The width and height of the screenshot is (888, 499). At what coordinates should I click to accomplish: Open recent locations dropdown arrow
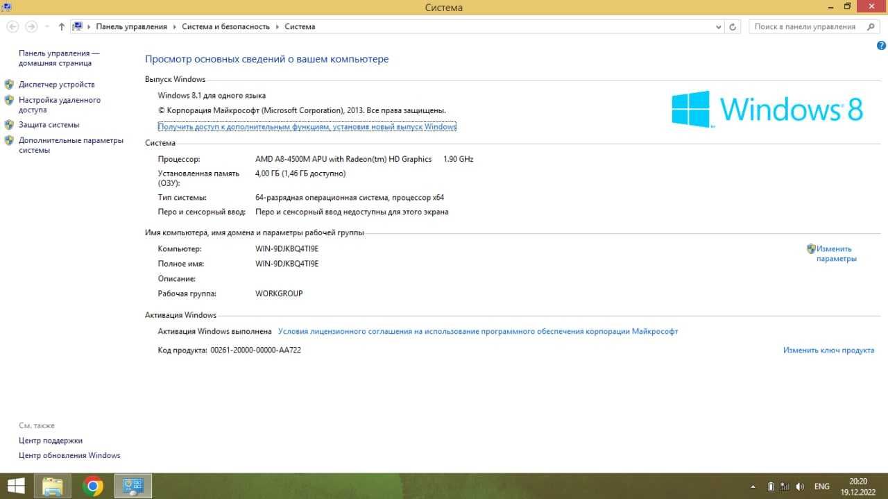click(x=47, y=26)
